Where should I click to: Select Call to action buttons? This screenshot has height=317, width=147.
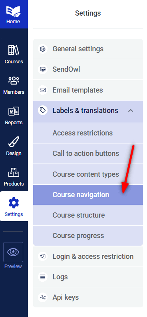pyautogui.click(x=88, y=153)
